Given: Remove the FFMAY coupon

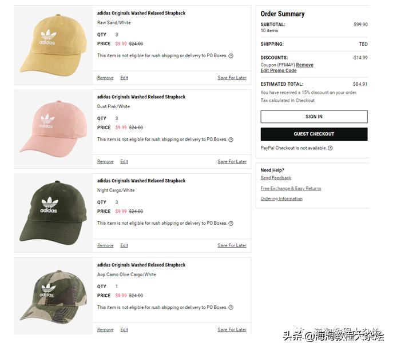Looking at the screenshot, I should [304, 65].
